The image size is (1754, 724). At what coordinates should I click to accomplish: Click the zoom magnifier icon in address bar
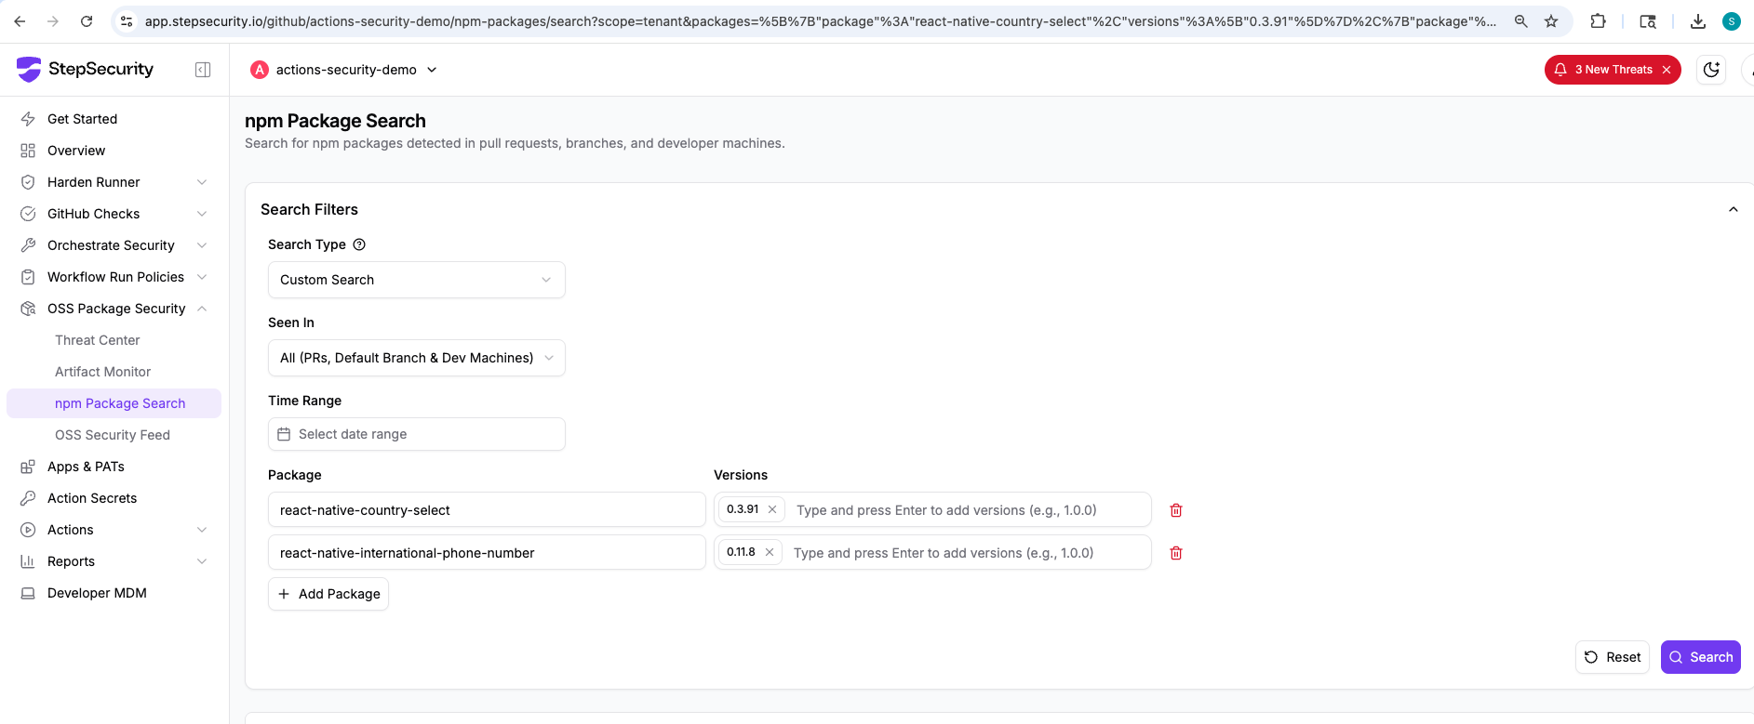[x=1521, y=20]
